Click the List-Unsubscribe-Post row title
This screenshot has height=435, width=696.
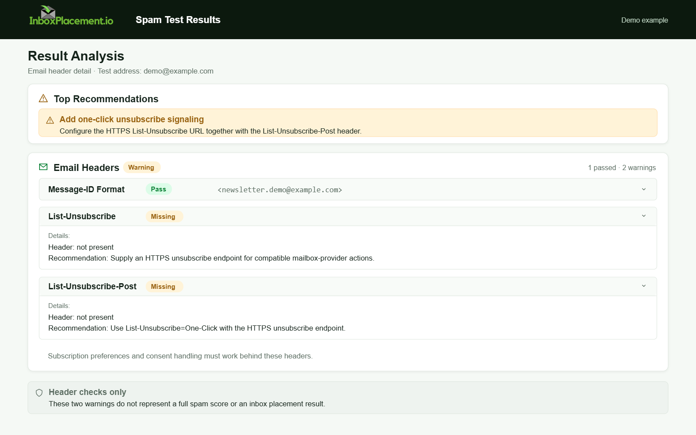(x=92, y=286)
